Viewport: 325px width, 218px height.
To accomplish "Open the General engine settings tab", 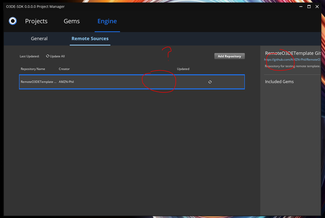I will [39, 38].
